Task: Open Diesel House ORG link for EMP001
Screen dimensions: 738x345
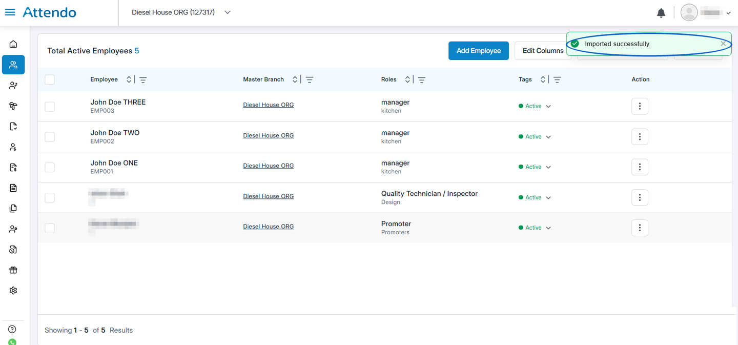Action: (268, 166)
